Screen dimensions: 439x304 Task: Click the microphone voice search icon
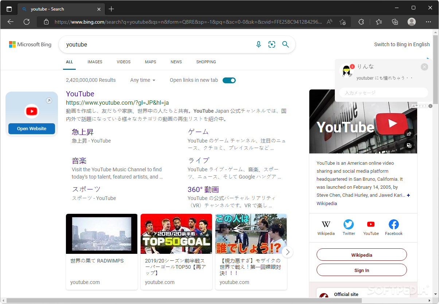(x=259, y=44)
